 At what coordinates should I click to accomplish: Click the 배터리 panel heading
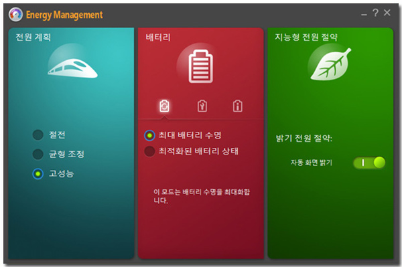pyautogui.click(x=158, y=37)
